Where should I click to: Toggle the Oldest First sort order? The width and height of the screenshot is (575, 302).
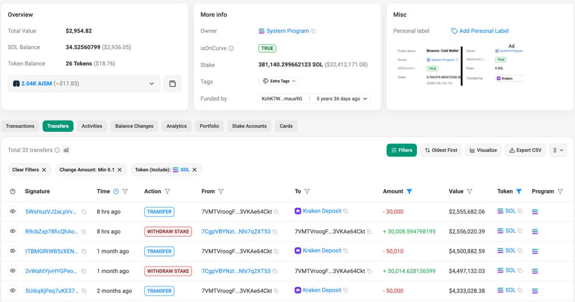(x=441, y=150)
